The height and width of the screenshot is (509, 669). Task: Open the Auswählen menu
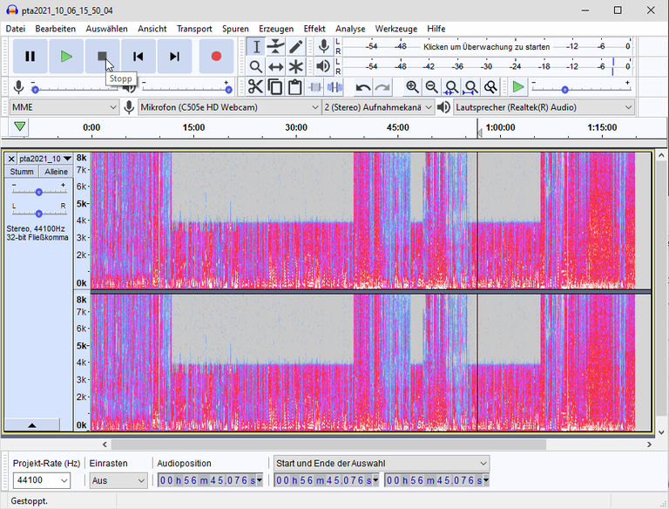coord(106,29)
